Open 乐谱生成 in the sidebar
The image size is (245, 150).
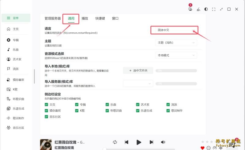click(x=16, y=108)
